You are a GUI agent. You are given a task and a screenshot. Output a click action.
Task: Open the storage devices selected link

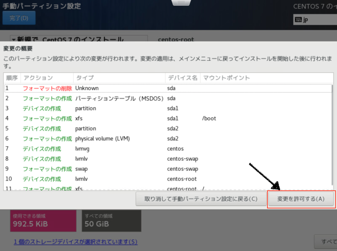coord(76,242)
